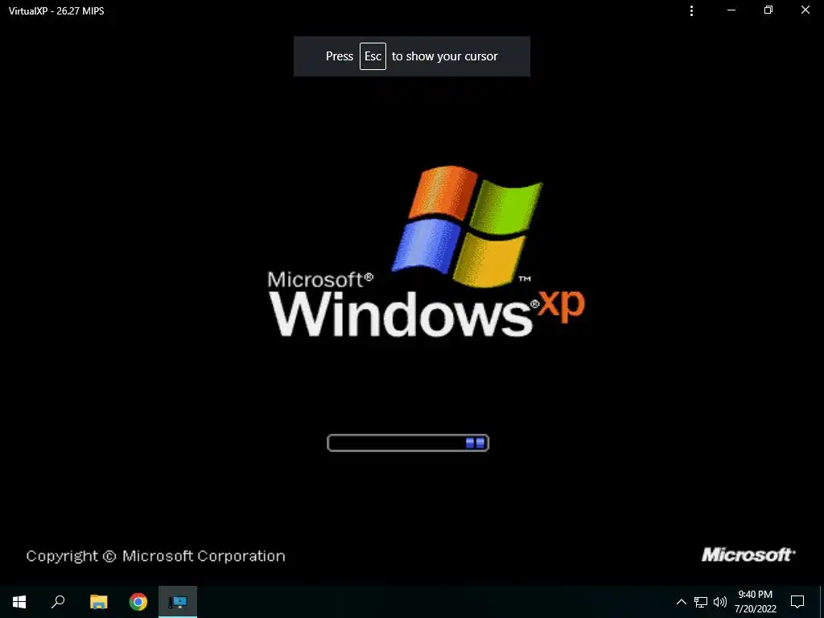Open the Windows Start menu
This screenshot has width=824, height=618.
click(x=19, y=602)
